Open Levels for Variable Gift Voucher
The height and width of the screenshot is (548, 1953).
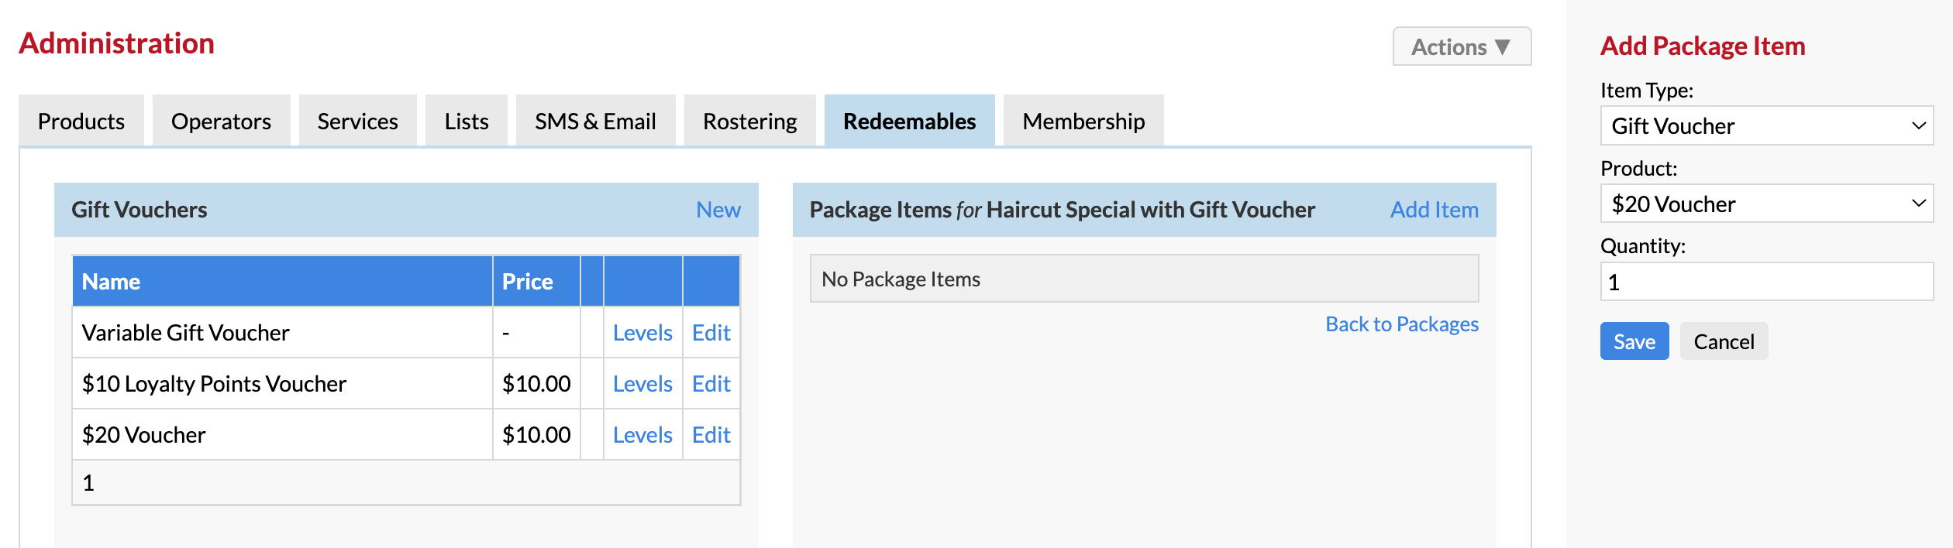pyautogui.click(x=642, y=333)
